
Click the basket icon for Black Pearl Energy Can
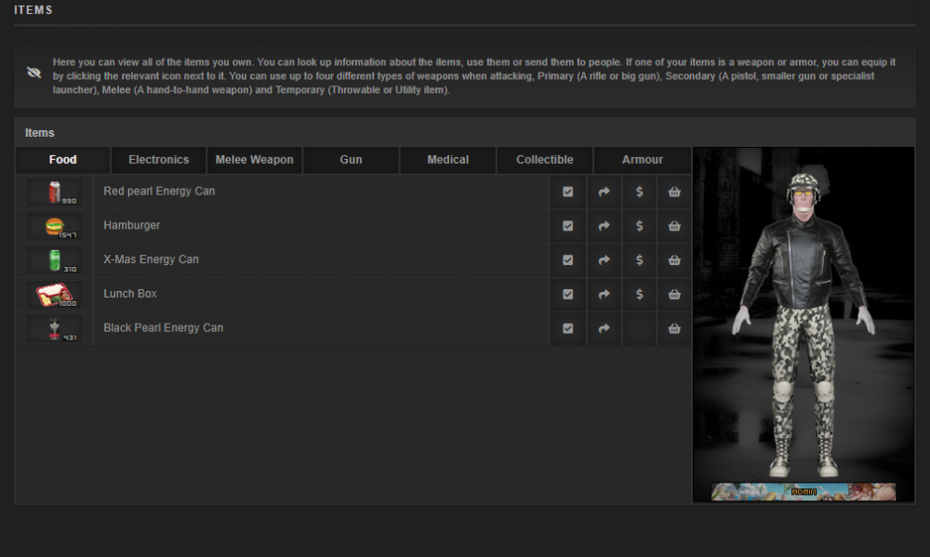tap(674, 328)
